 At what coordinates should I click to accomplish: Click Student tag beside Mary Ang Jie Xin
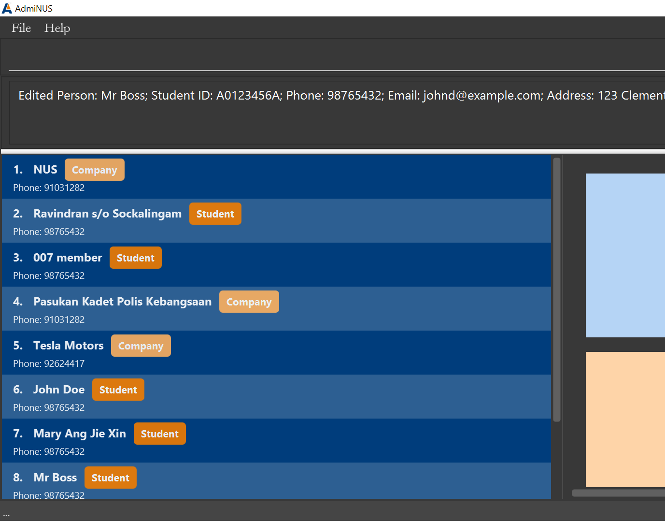click(x=160, y=434)
